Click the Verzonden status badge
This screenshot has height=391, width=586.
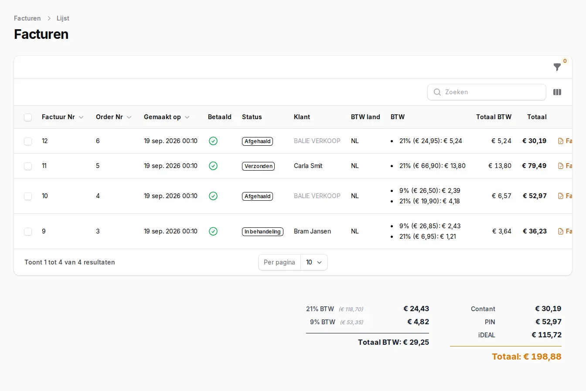[258, 166]
